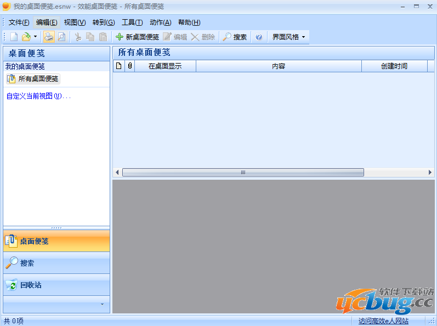This screenshot has width=437, height=326.
Task: Click the scrollbar right arrow
Action: [x=430, y=173]
